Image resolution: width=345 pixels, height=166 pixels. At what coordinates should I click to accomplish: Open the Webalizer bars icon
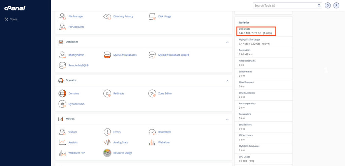tap(152, 142)
